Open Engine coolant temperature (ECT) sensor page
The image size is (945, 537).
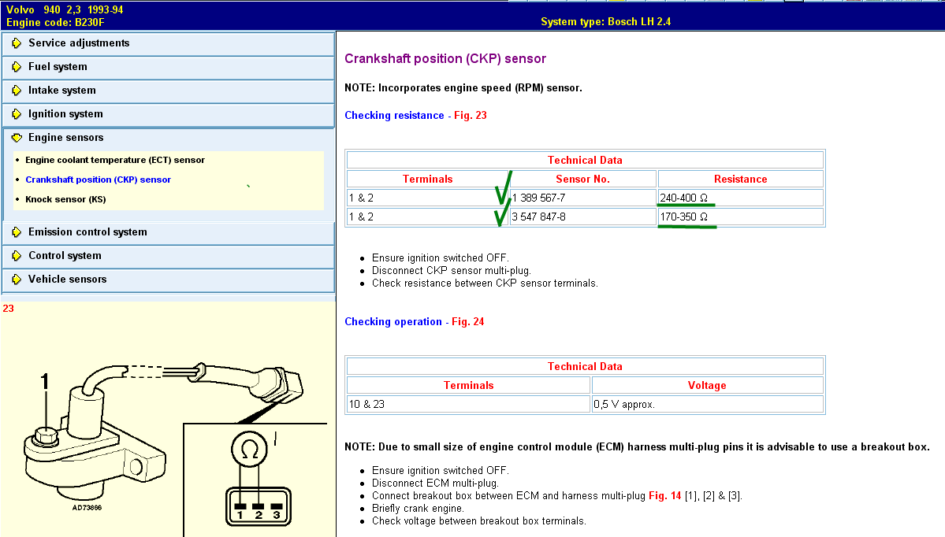[x=115, y=160]
